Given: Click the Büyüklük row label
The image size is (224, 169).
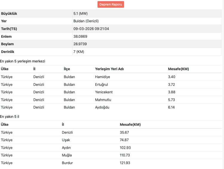Looking at the screenshot, I should [x=9, y=14].
